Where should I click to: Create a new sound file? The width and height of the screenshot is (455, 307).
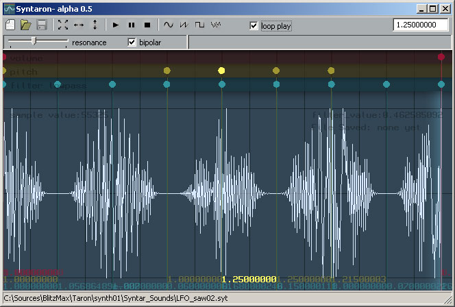coord(10,25)
